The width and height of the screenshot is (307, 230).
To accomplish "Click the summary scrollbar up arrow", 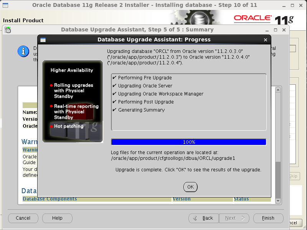I will coord(278,90).
